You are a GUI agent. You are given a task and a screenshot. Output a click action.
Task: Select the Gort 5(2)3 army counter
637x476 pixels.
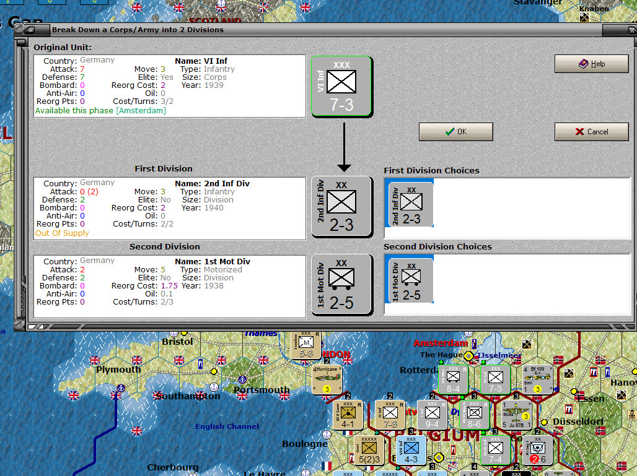click(369, 450)
